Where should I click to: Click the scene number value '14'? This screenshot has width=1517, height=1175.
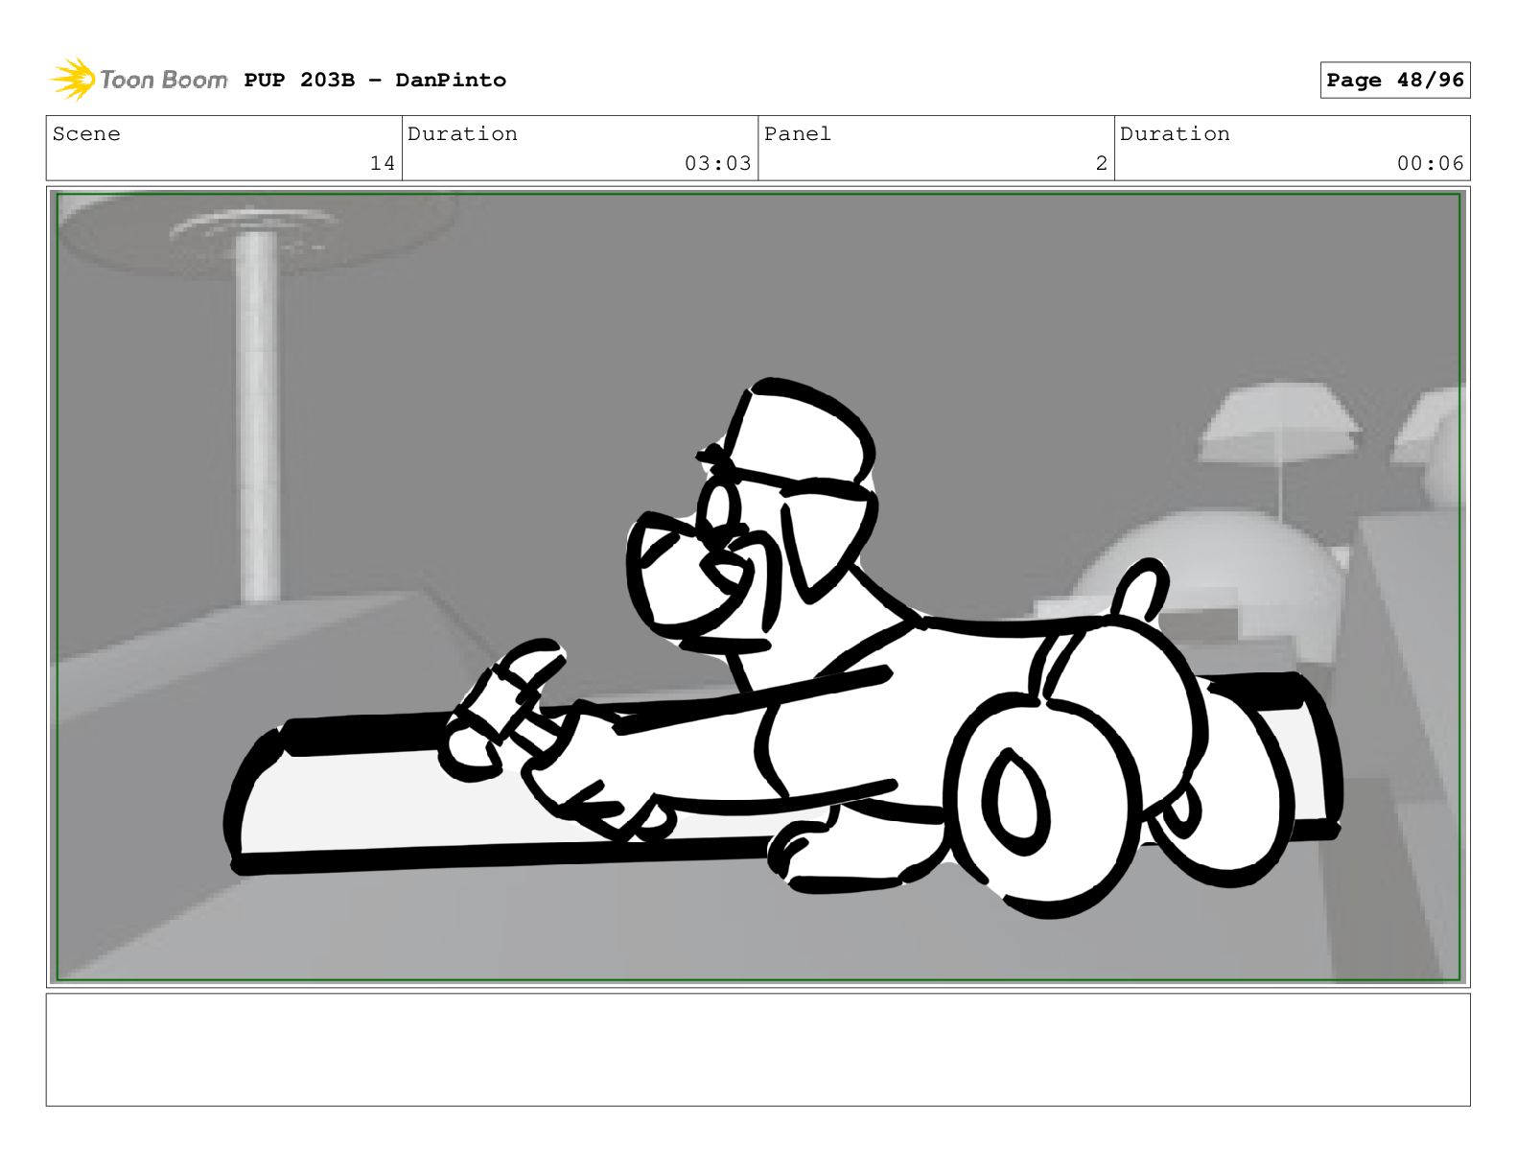click(x=383, y=164)
